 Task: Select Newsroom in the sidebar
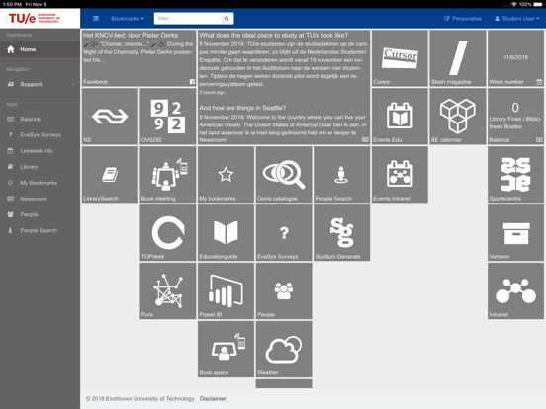click(40, 199)
